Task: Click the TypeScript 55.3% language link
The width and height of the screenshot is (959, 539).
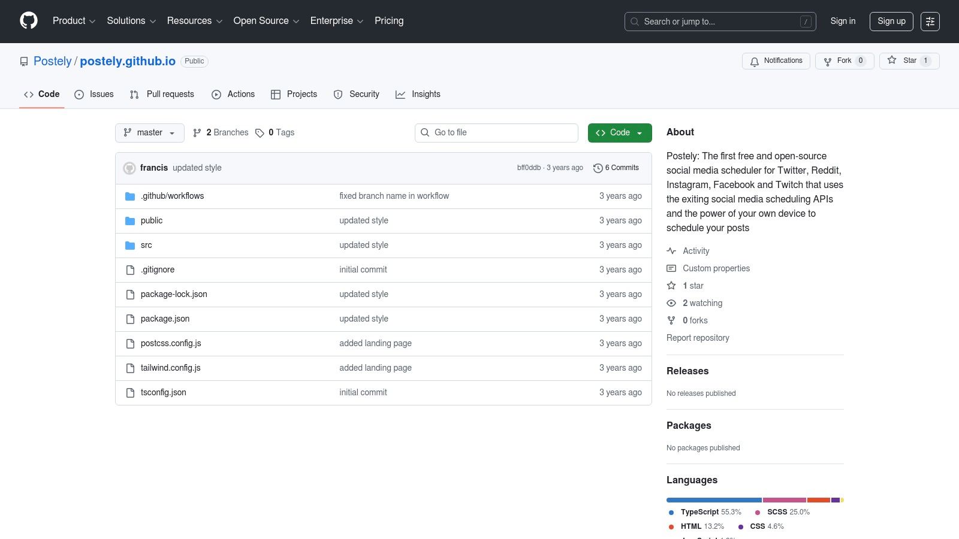Action: point(705,512)
